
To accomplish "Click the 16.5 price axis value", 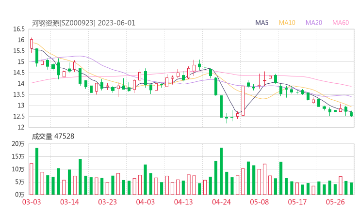I will 19,29.
